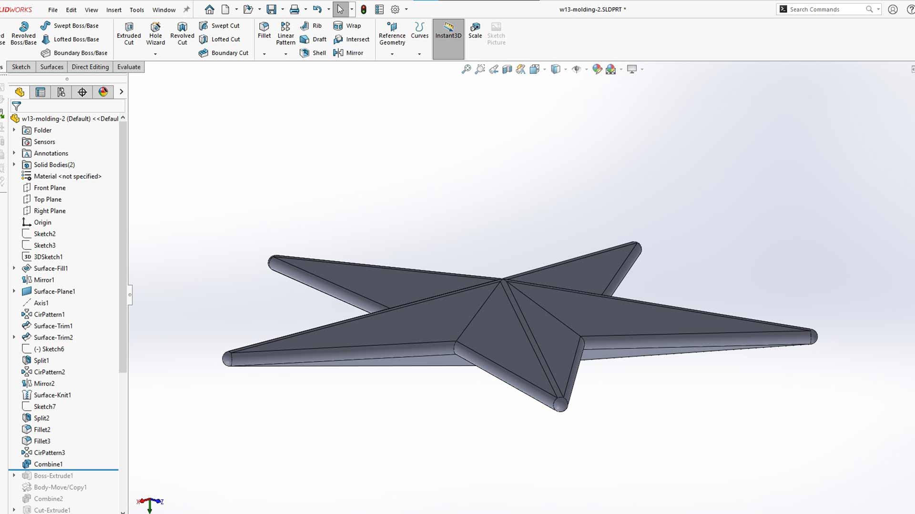Switch to the Sketch tab
The width and height of the screenshot is (915, 514).
tap(21, 67)
